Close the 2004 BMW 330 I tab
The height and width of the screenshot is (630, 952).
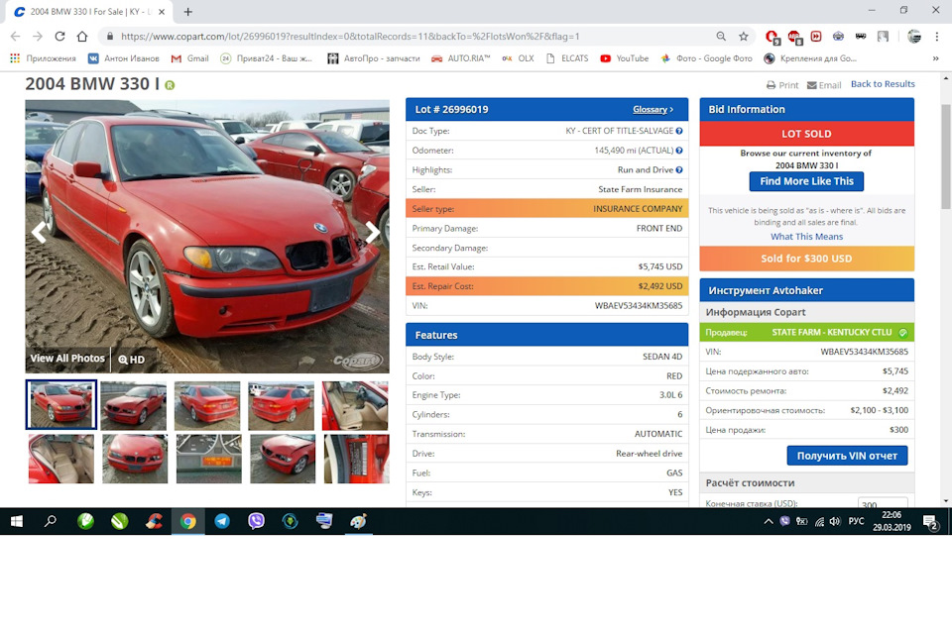pos(162,12)
